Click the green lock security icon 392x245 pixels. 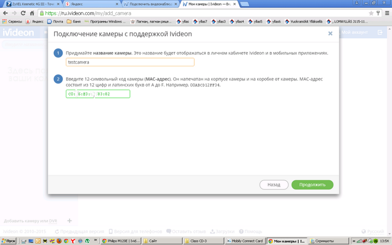coord(42,13)
